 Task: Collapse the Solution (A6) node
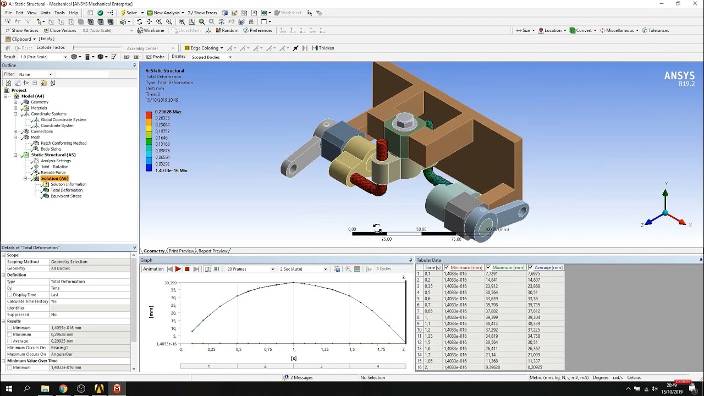coord(25,178)
